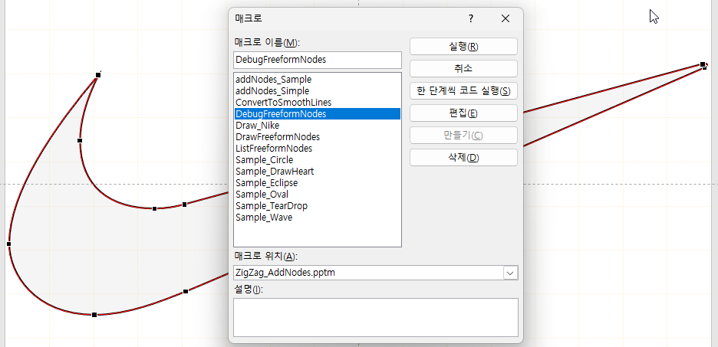Viewport: 718px width, 347px height.
Task: Click the top-left freeform node handle
Action: tap(98, 74)
